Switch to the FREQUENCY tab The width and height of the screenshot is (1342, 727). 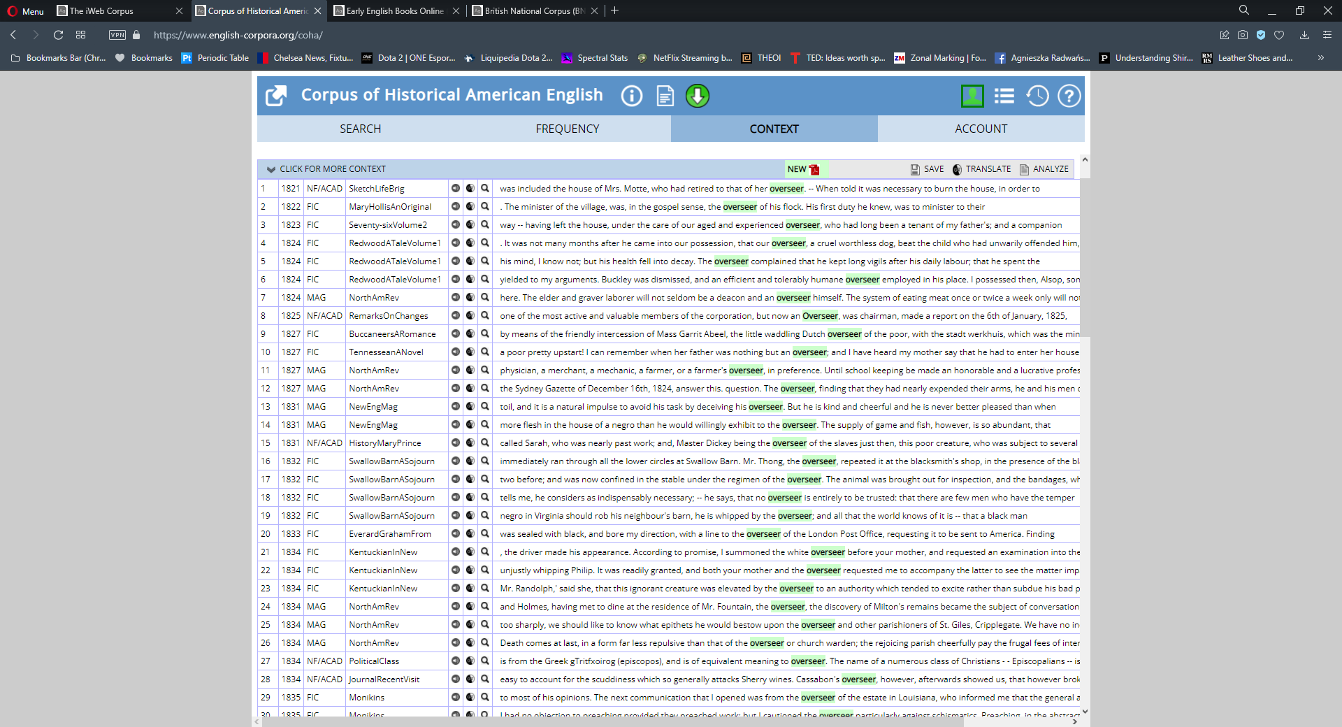(x=568, y=129)
